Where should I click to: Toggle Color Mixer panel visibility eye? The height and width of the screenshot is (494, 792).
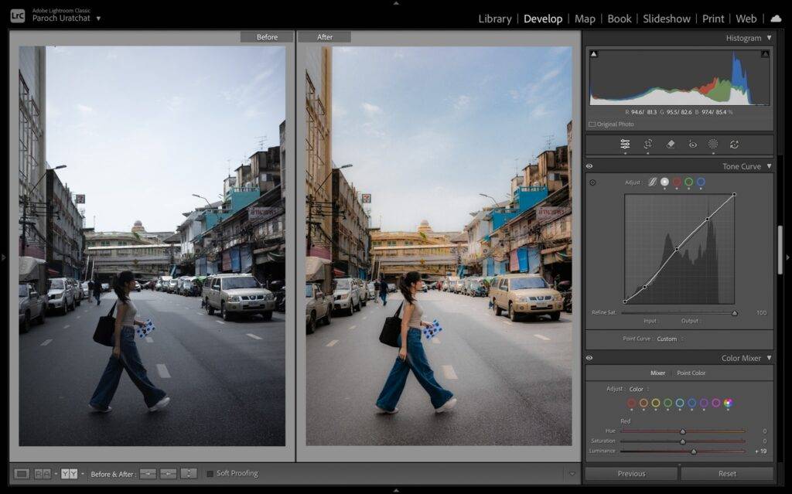(x=589, y=358)
